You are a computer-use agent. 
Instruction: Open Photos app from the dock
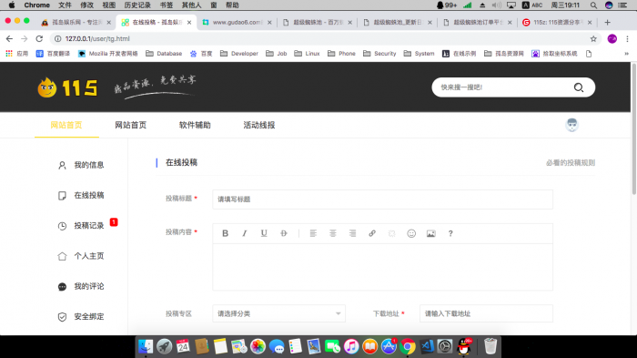tap(258, 346)
